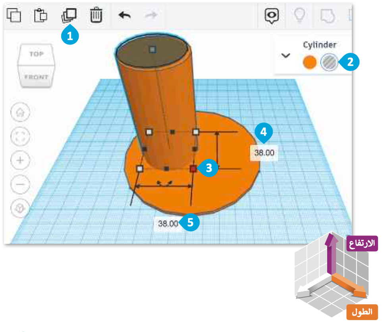The image size is (388, 332).
Task: Click the white top-left corner handle
Action: click(149, 132)
